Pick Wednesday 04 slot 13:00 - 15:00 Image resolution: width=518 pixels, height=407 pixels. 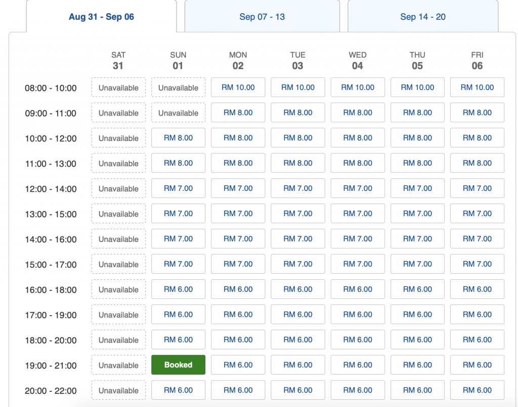[x=358, y=214]
